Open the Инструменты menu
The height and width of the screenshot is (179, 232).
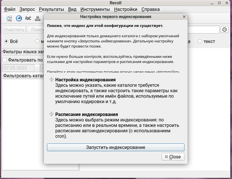pos(95,9)
